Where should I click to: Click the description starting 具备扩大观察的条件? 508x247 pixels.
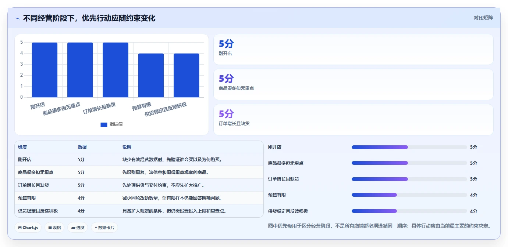[x=174, y=211]
